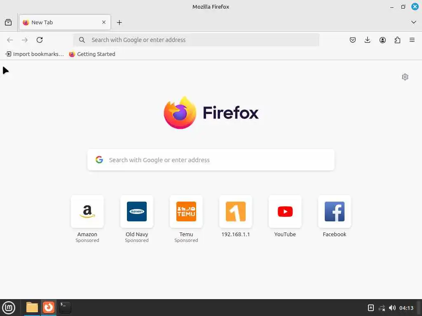Viewport: 422px width, 316px height.
Task: Open the YouTube shortcut tile
Action: click(x=285, y=211)
